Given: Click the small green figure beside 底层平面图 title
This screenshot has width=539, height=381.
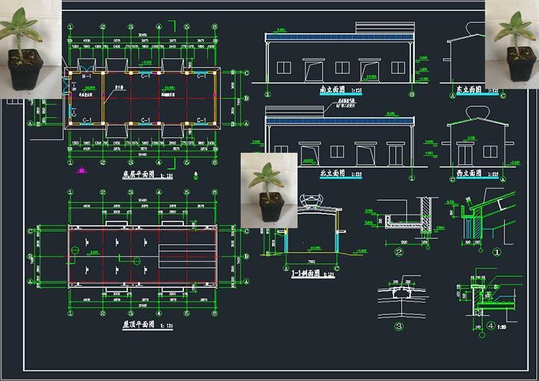Looking at the screenshot, I should 196,174.
